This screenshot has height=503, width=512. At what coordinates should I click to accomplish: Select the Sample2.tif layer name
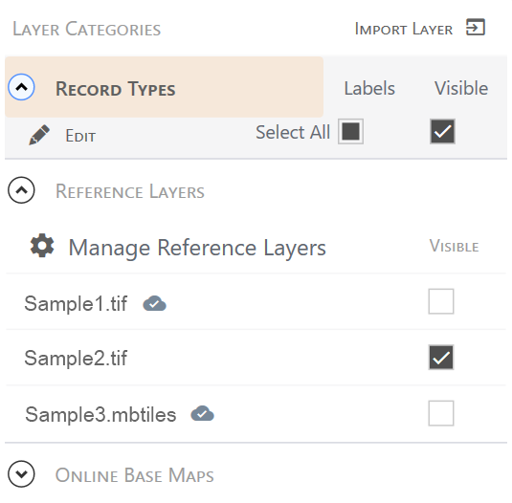tap(76, 359)
